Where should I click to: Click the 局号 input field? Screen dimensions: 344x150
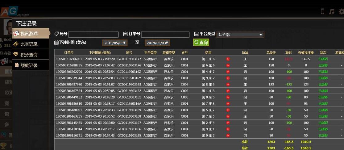click(x=93, y=35)
